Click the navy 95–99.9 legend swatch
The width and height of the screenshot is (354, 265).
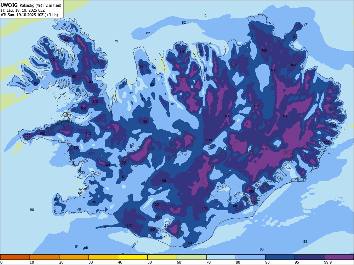click(309, 257)
